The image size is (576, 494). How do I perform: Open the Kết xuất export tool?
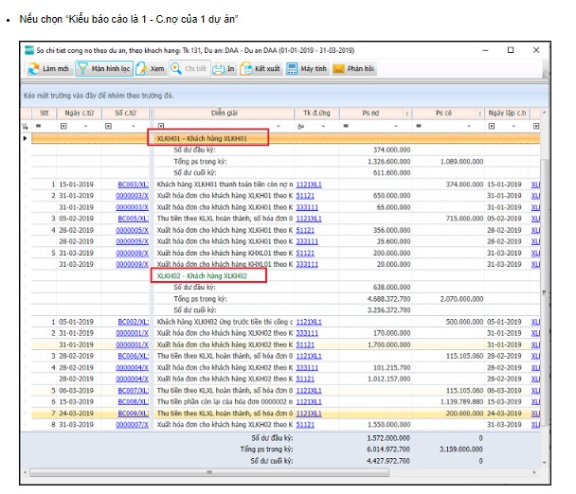(246, 69)
